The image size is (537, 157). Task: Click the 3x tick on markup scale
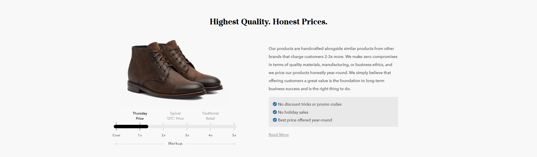pyautogui.click(x=187, y=135)
